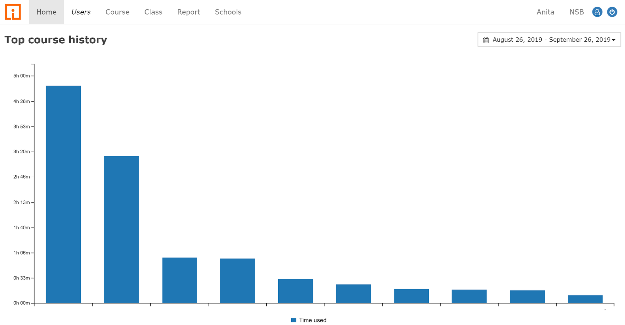
Task: Click the fifth bar in the chart
Action: 296,291
